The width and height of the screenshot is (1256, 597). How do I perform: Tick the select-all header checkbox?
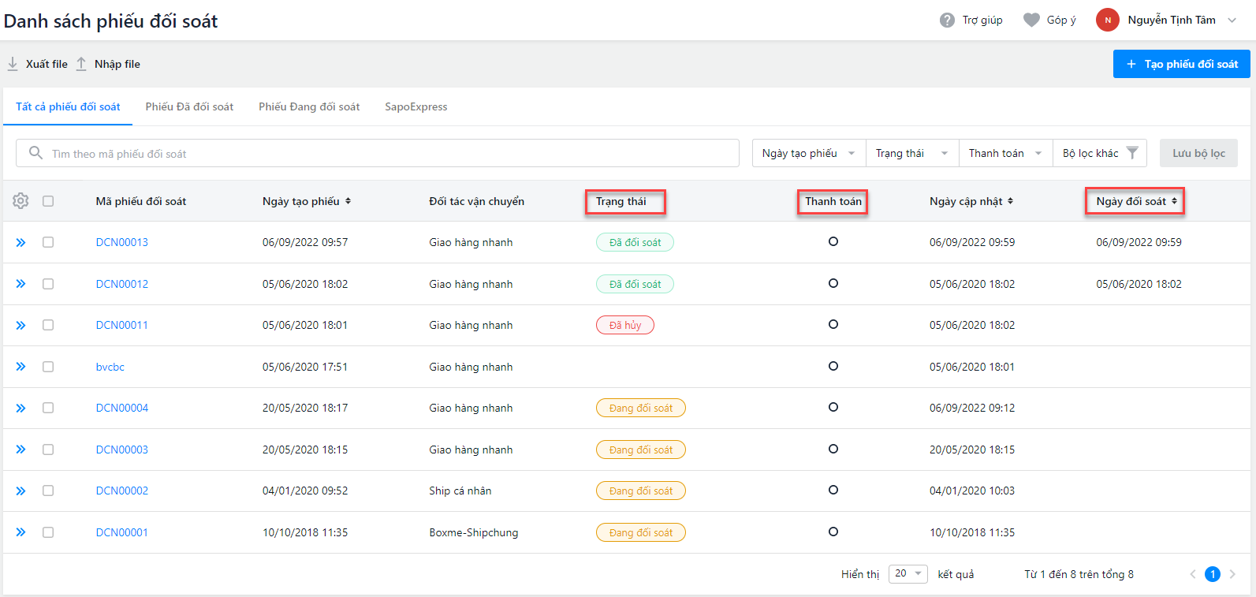pos(48,201)
